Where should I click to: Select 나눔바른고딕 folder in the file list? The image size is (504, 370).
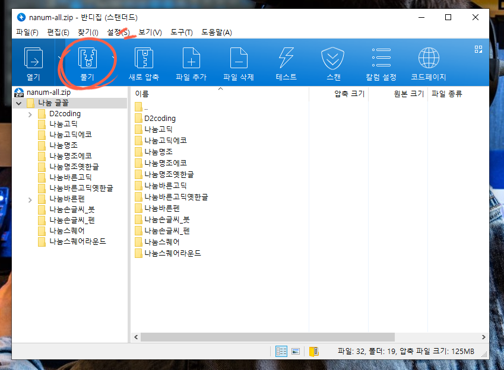(161, 186)
